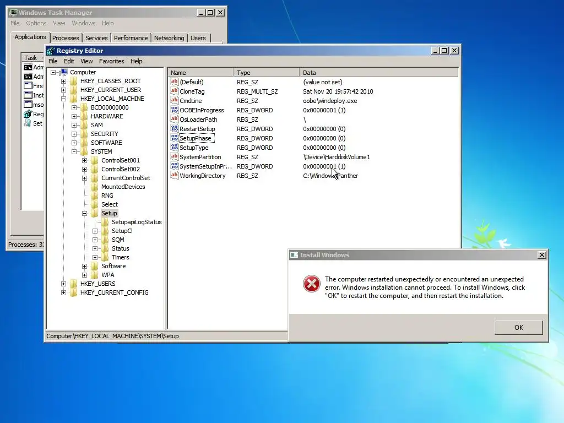Open Registry Editor View menu
Screen dimensions: 564x423
click(x=86, y=61)
